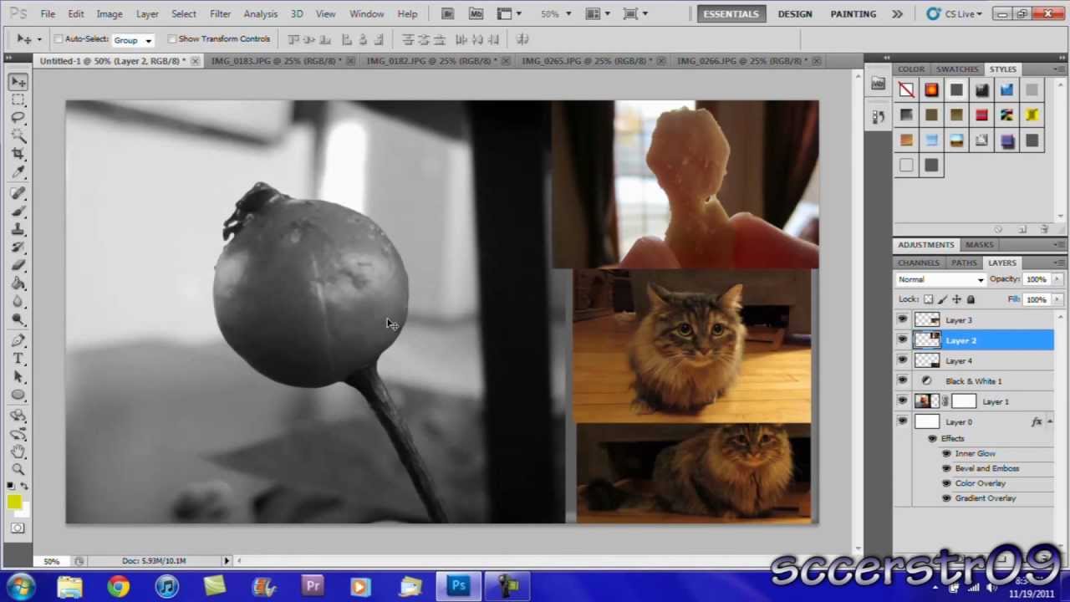Select the Dodge tool
Image resolution: width=1070 pixels, height=602 pixels.
pyautogui.click(x=18, y=320)
